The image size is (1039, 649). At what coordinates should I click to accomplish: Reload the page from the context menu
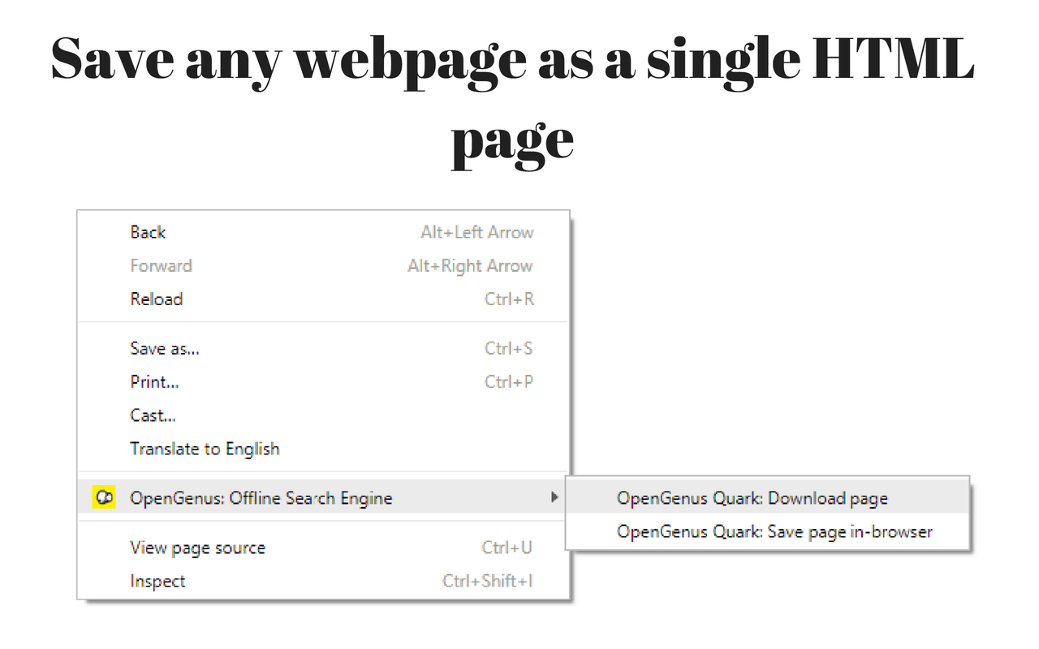coord(323,299)
